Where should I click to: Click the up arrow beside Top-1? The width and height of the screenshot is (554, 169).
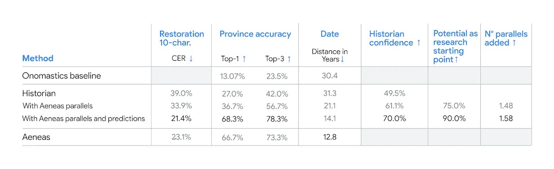click(x=244, y=58)
